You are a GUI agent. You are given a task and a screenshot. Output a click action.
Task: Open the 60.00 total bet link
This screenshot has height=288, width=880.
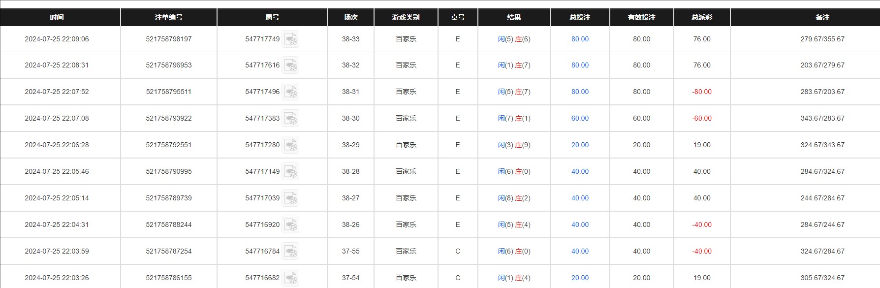click(x=580, y=119)
